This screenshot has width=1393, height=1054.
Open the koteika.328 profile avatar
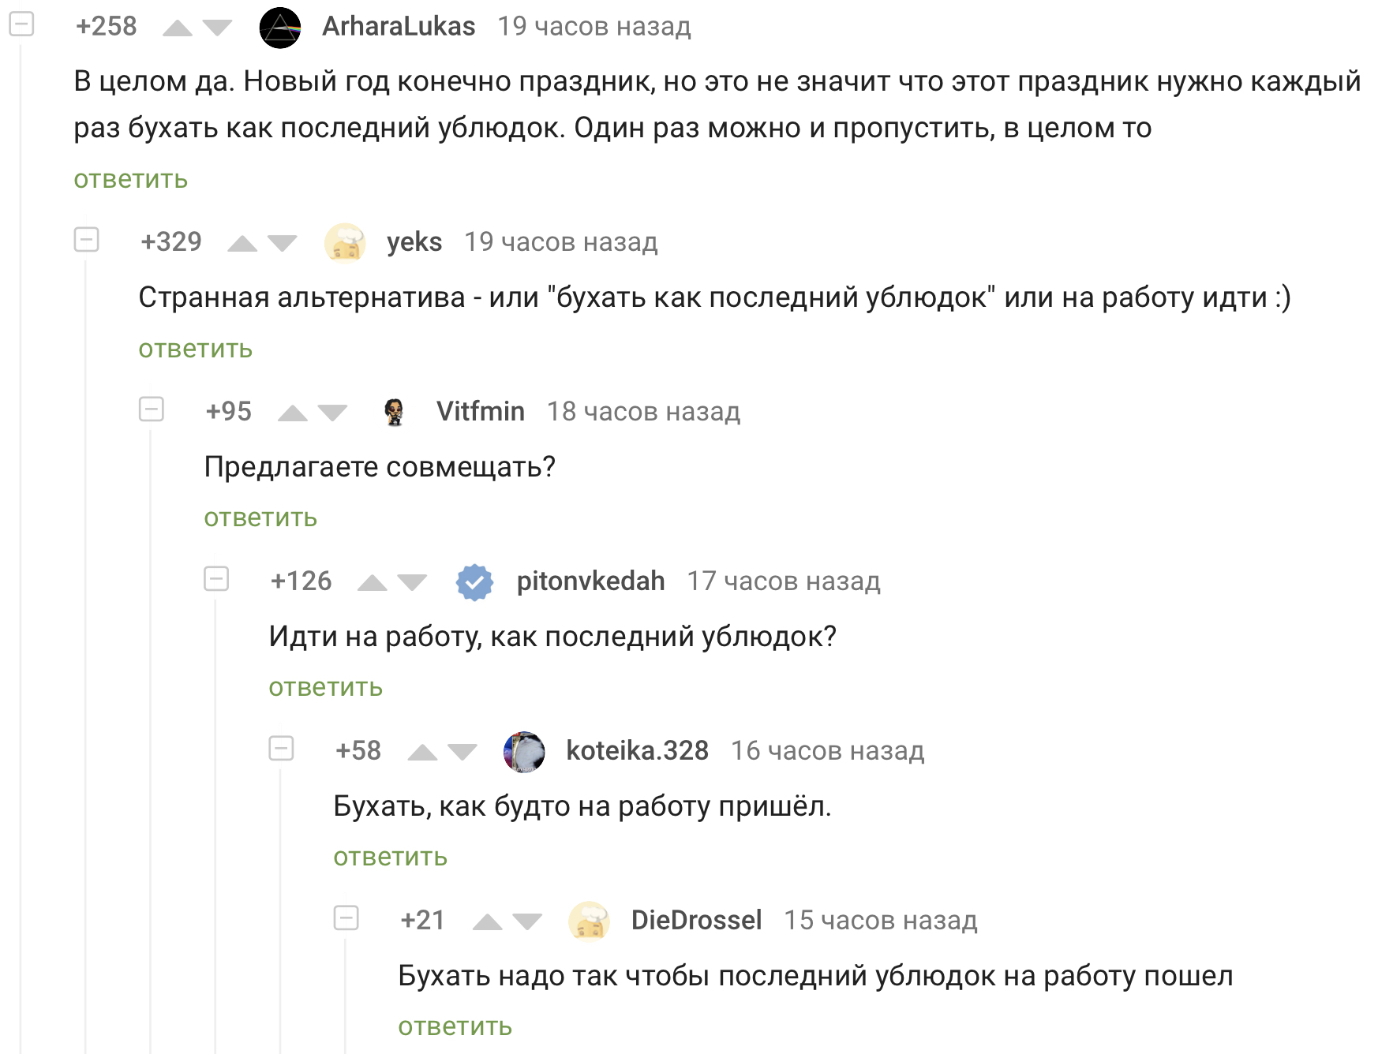point(524,751)
